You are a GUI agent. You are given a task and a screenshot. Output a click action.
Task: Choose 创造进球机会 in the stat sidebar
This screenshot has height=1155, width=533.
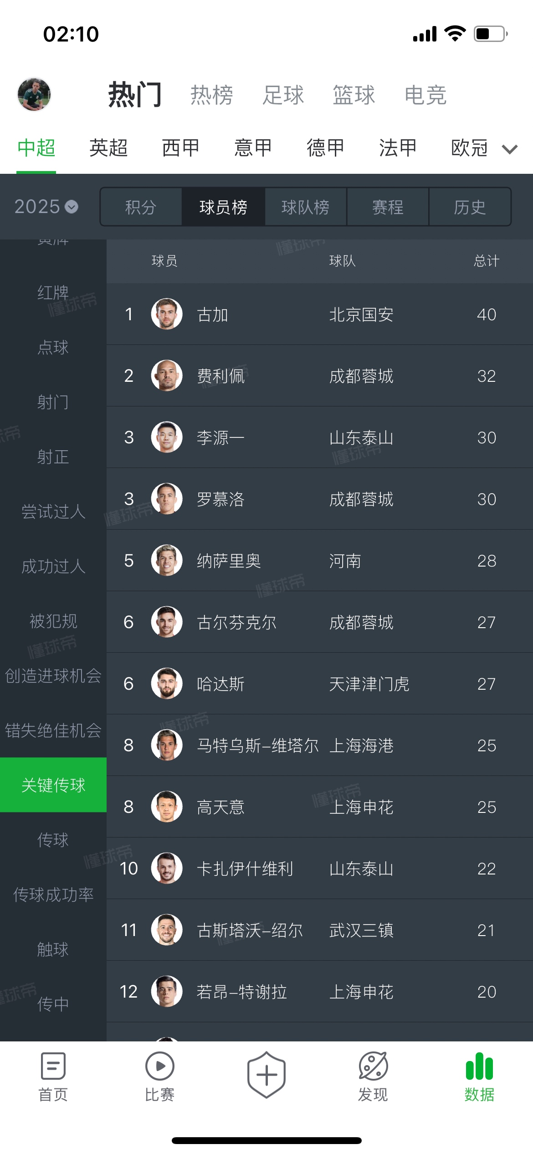(53, 676)
